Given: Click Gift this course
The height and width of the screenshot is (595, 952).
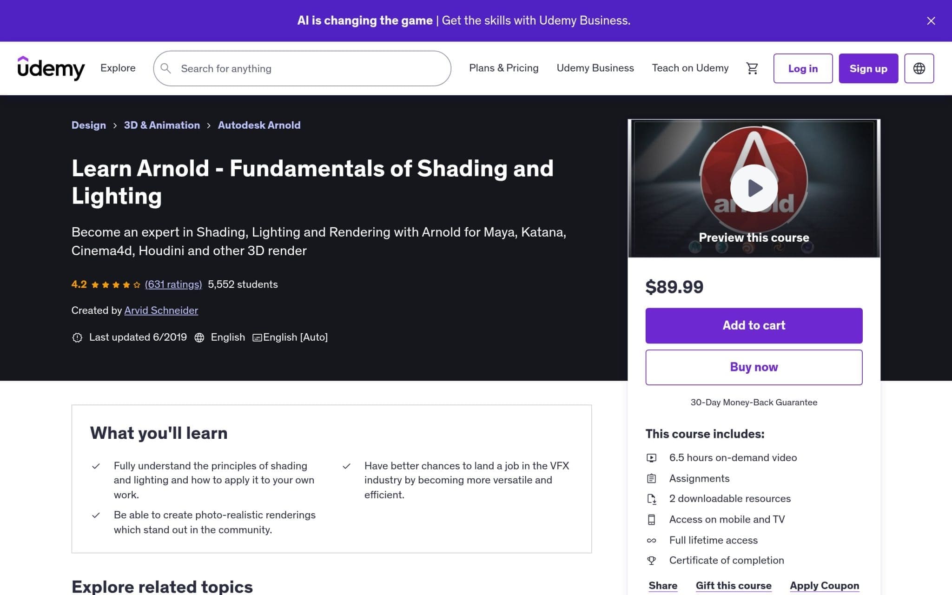Looking at the screenshot, I should click(734, 586).
